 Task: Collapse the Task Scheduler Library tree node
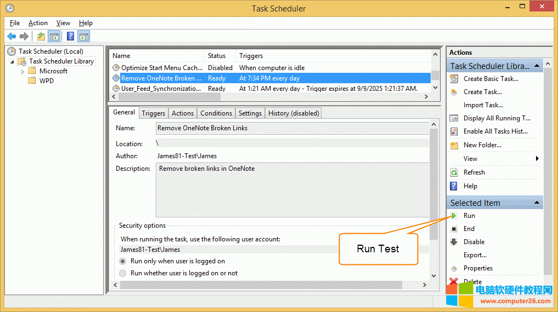12,62
